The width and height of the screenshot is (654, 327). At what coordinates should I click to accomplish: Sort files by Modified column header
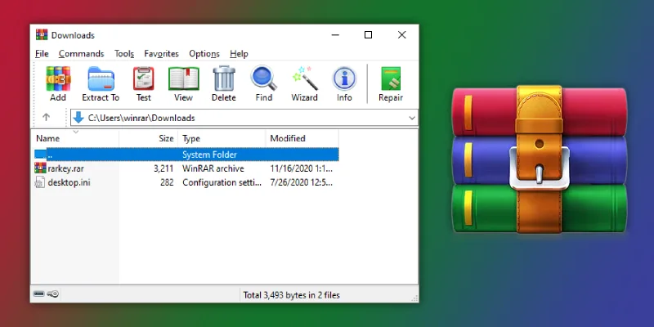(x=302, y=138)
